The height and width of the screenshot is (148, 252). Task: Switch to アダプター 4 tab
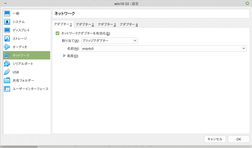(129, 24)
